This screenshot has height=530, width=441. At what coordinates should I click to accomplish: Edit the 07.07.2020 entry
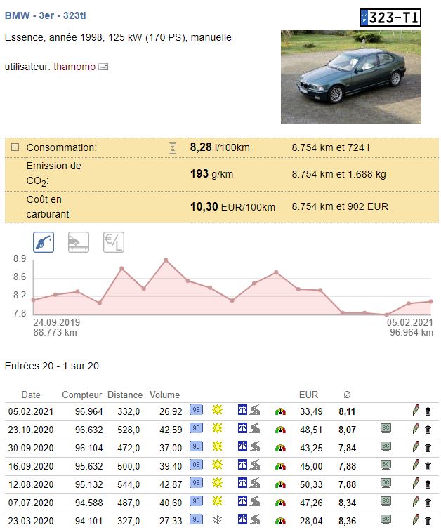416,502
